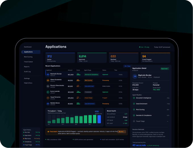This screenshot has width=193, height=148.
Task: Click the blue current-hour throughput bar
Action: 99,119
